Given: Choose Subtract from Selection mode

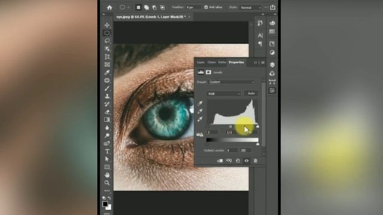Looking at the screenshot, I should coord(154,8).
